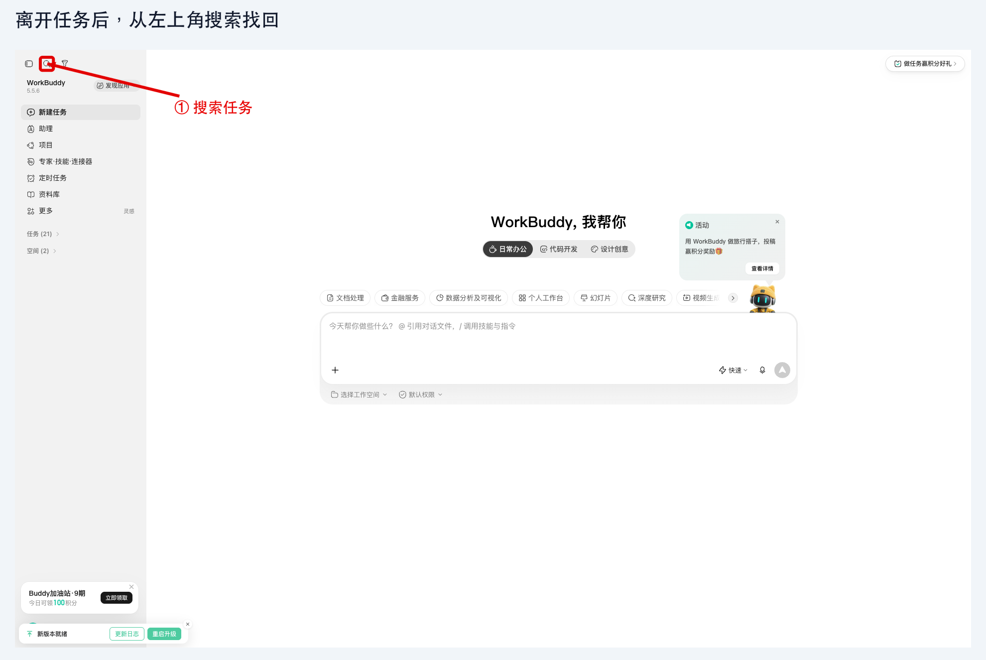Click 立即领取 on Buddy加油站 card

117,598
